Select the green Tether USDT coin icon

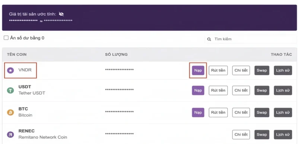pyautogui.click(x=10, y=91)
